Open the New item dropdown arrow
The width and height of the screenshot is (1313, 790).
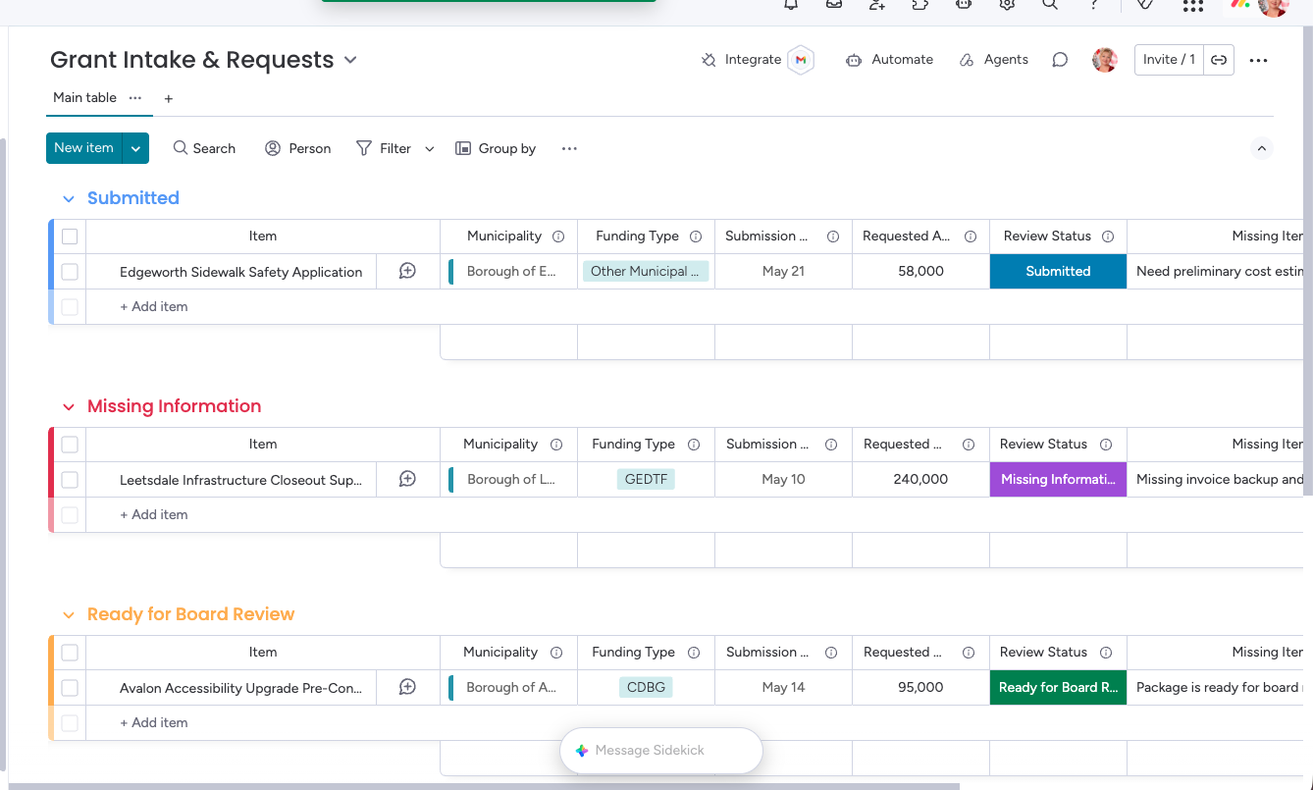135,148
